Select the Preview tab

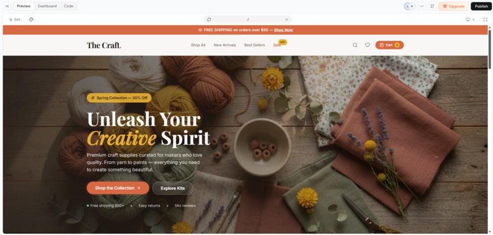[x=24, y=6]
